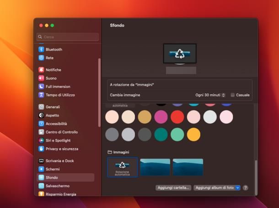Click Tempo di Utilizzo hourglass icon
The height and width of the screenshot is (208, 279).
click(x=41, y=95)
